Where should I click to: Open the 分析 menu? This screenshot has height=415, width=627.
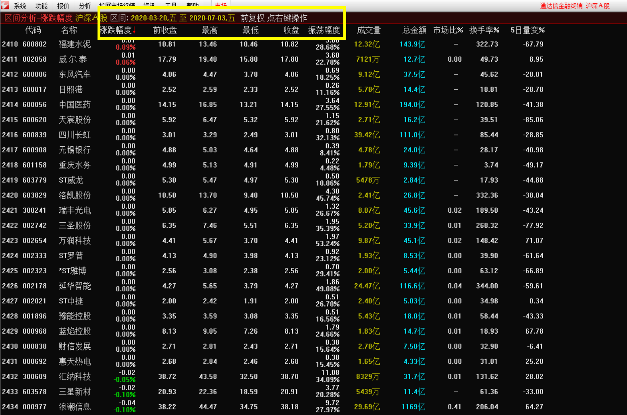pos(85,6)
